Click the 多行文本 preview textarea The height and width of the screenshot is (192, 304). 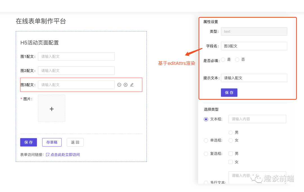click(x=257, y=177)
